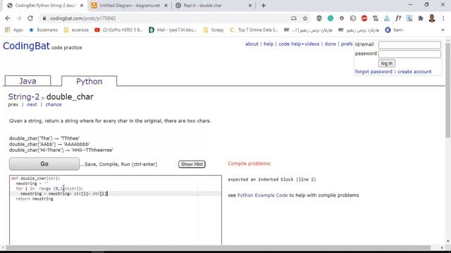The image size is (451, 253).
Task: Close the Repl.it double char tab
Action: coord(250,6)
